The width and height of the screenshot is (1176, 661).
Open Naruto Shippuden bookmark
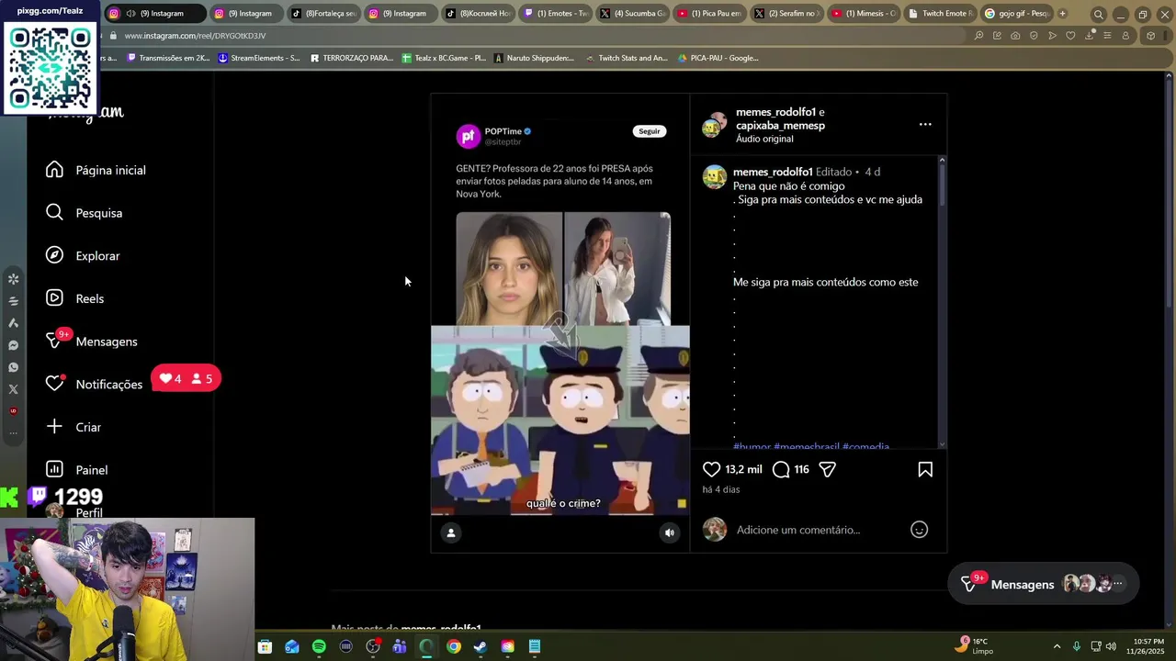point(534,58)
